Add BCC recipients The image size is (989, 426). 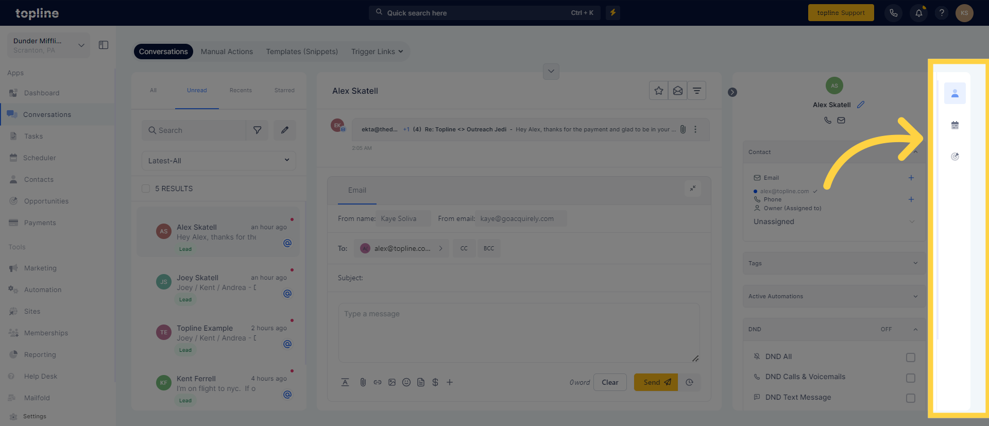tap(488, 248)
